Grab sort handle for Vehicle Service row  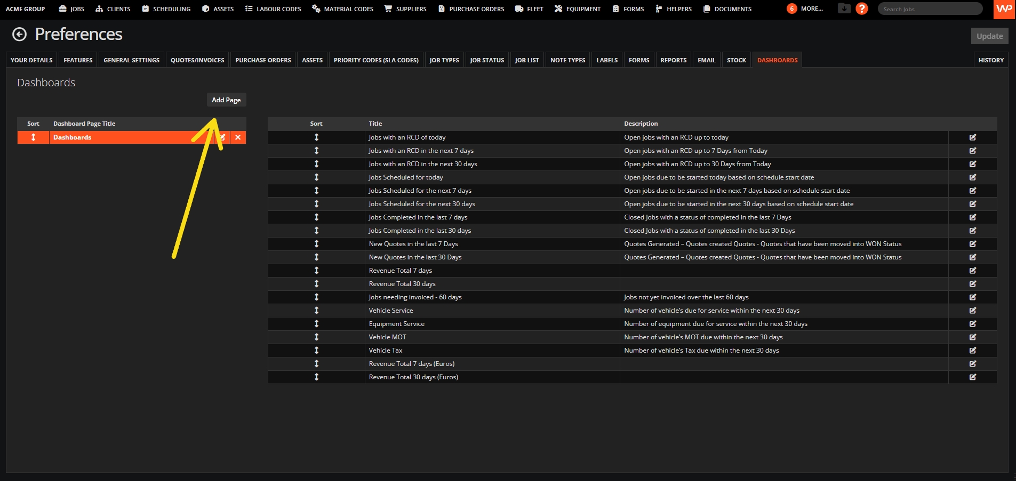tap(316, 311)
